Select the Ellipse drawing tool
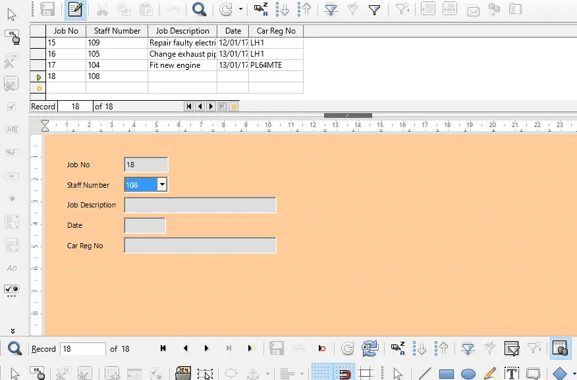 [x=468, y=374]
